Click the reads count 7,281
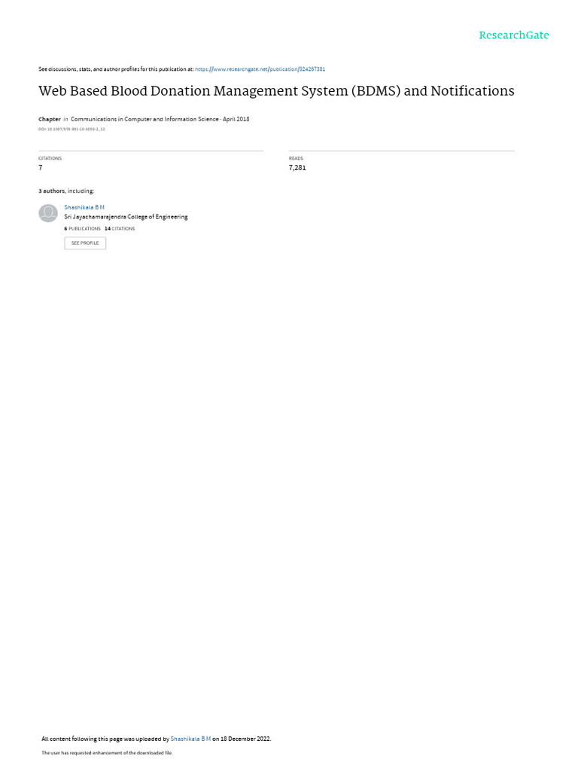Viewport: 578px width, 771px height. pyautogui.click(x=297, y=168)
